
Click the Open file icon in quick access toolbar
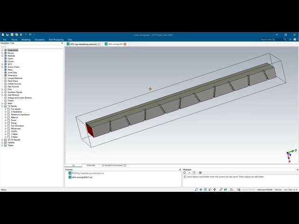click(7, 35)
